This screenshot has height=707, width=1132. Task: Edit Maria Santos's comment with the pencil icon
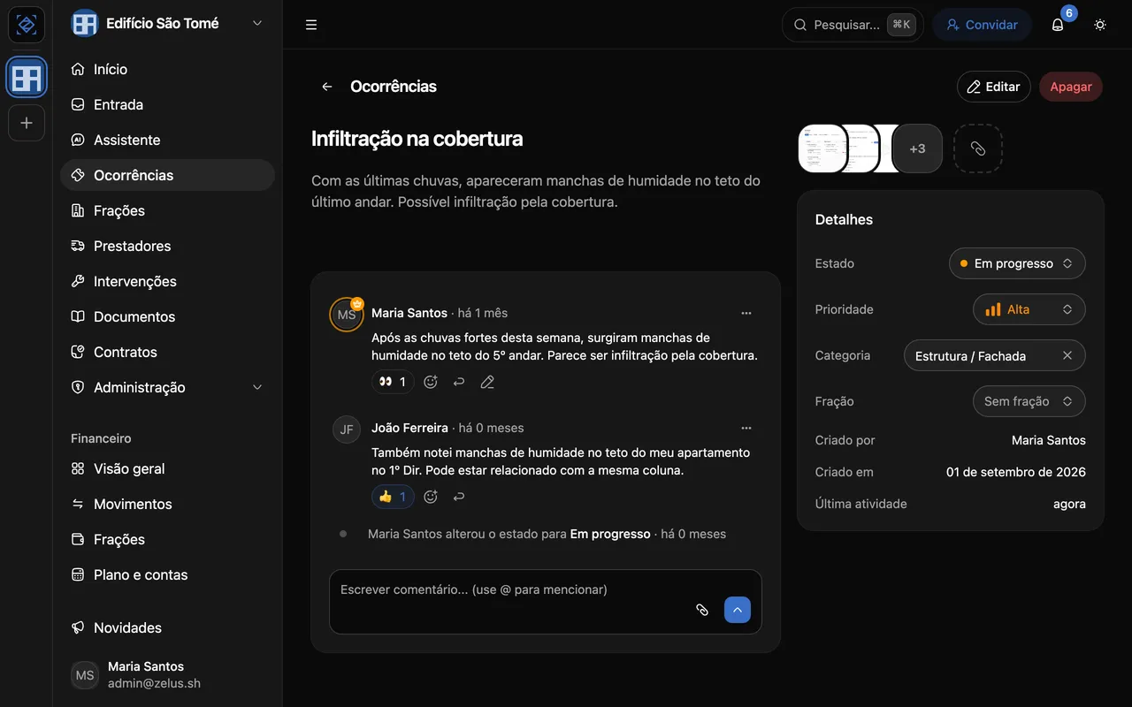point(487,382)
